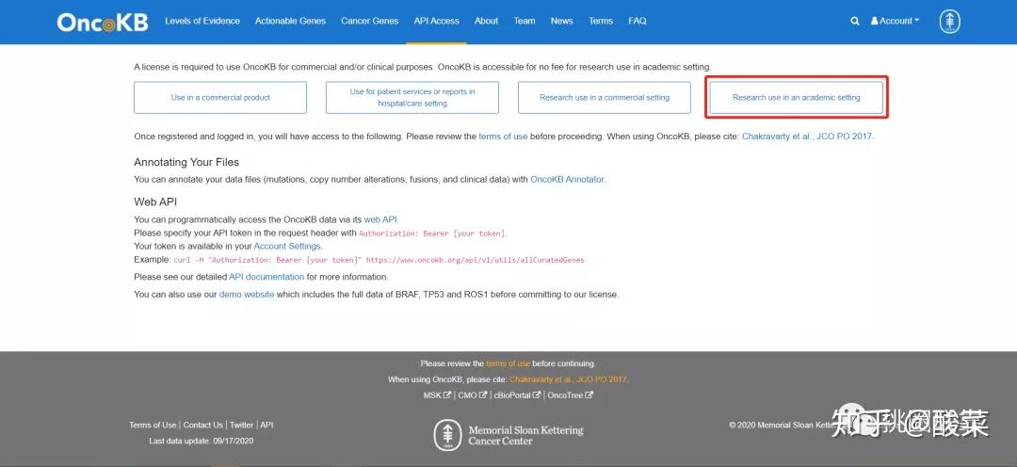Click the Web API heading
The width and height of the screenshot is (1017, 467).
tap(155, 202)
